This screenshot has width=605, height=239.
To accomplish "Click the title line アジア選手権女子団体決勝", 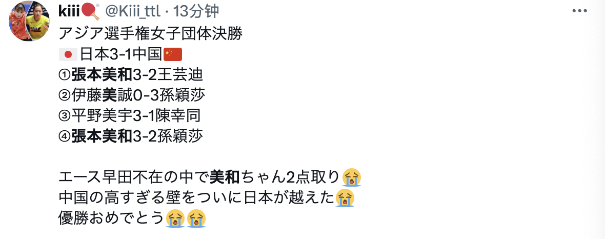I will pyautogui.click(x=151, y=34).
